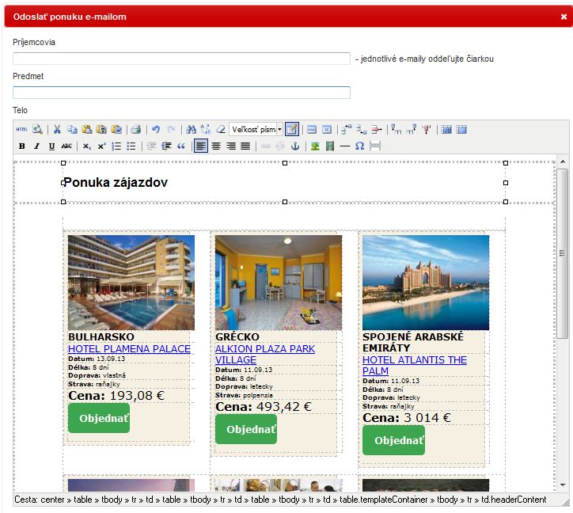Click the unlink icon

(280, 146)
